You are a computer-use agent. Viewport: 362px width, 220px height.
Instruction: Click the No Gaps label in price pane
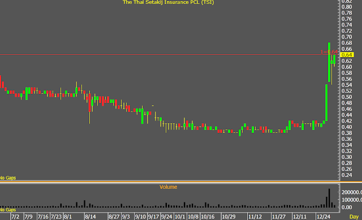click(8, 178)
